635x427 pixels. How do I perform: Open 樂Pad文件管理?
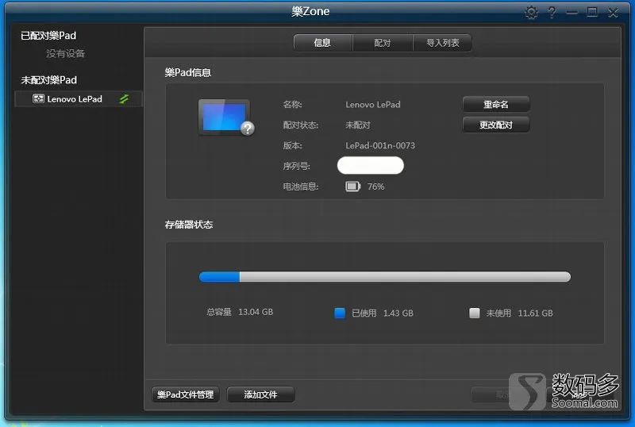(x=186, y=394)
